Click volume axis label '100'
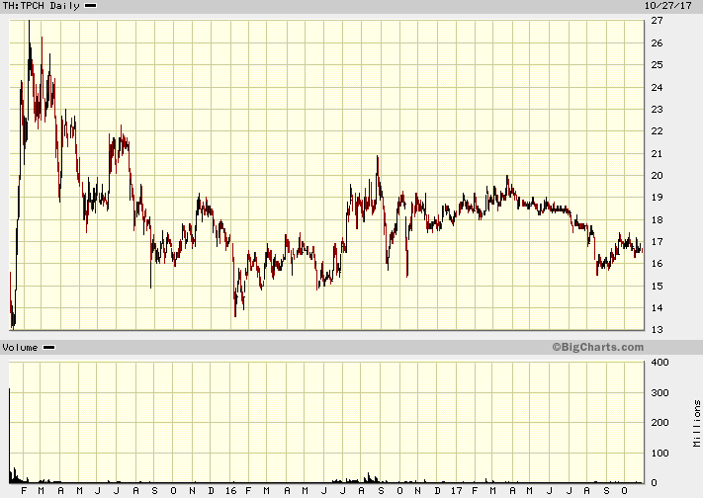The image size is (703, 498). (659, 453)
